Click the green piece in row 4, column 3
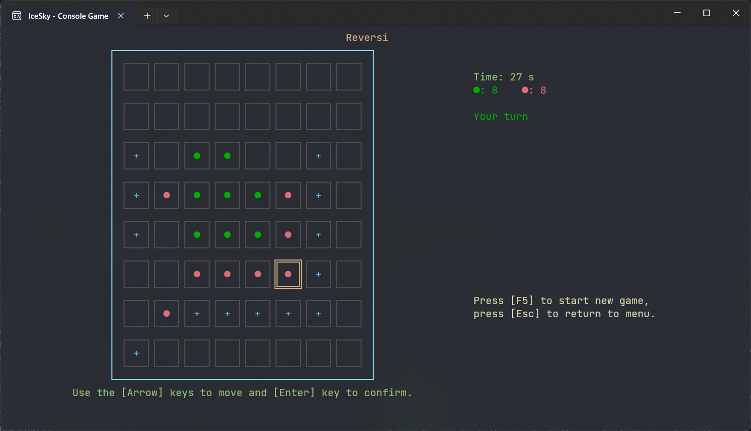 [x=197, y=195]
